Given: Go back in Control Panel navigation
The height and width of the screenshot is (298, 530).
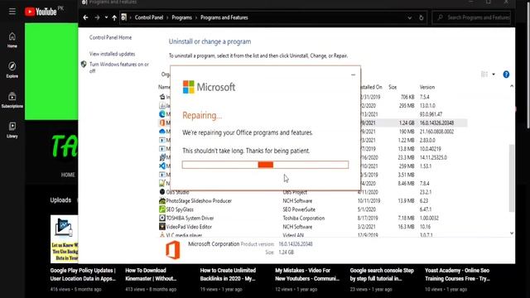Looking at the screenshot, I should click(x=85, y=17).
